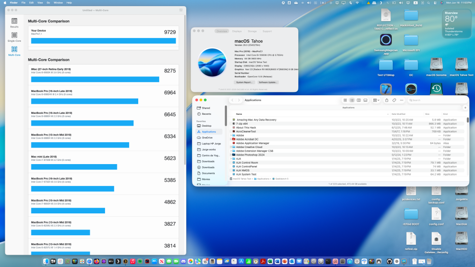Switch to Storage tab in About window
The image size is (475, 267).
(x=252, y=31)
